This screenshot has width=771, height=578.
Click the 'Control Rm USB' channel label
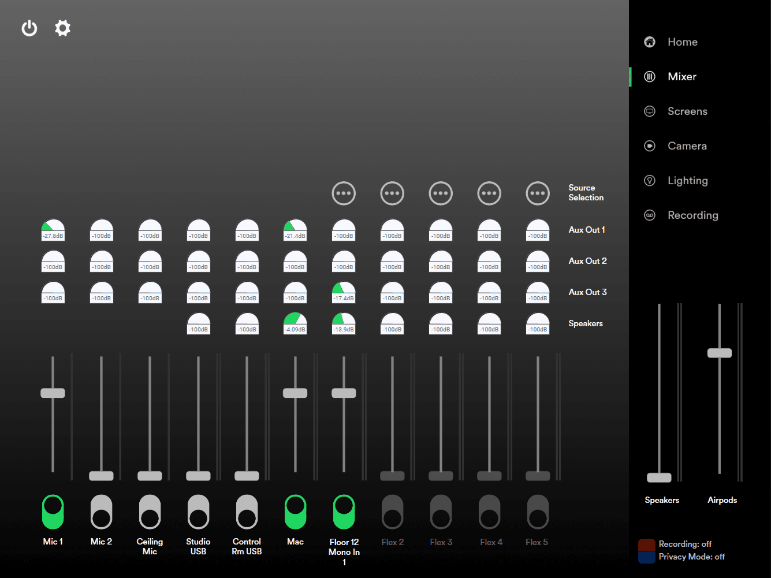[x=247, y=546]
